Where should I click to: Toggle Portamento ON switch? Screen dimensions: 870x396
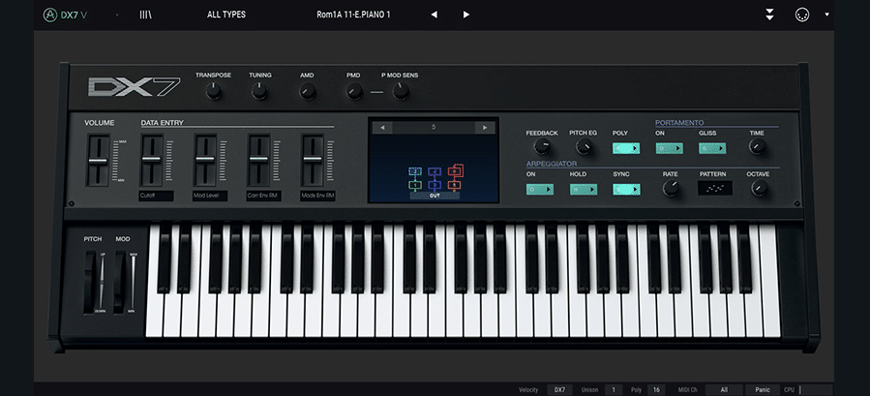pos(669,148)
